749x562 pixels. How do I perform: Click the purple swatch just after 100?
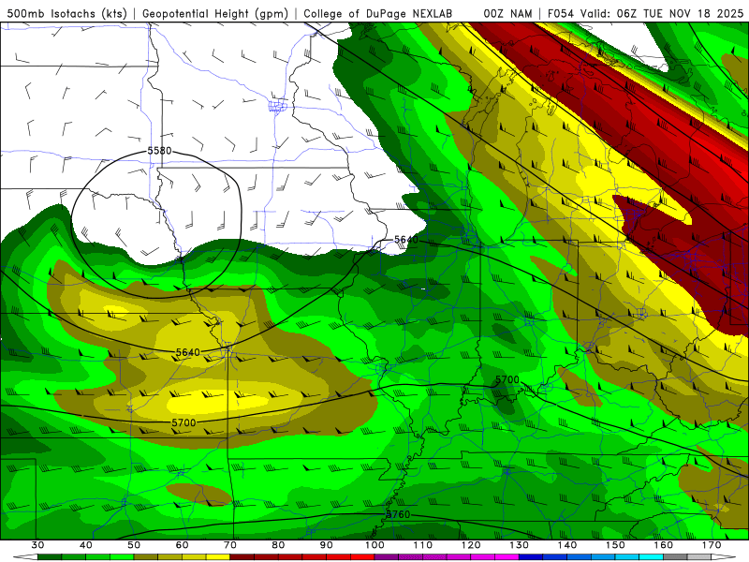(x=387, y=557)
